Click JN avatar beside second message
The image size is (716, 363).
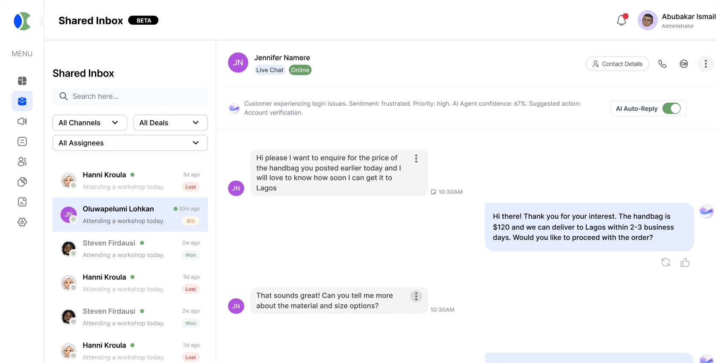point(236,306)
